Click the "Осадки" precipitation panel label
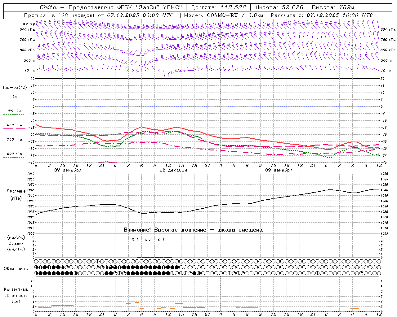Image resolution: width=397 pixels, height=317 pixels. tap(16, 243)
